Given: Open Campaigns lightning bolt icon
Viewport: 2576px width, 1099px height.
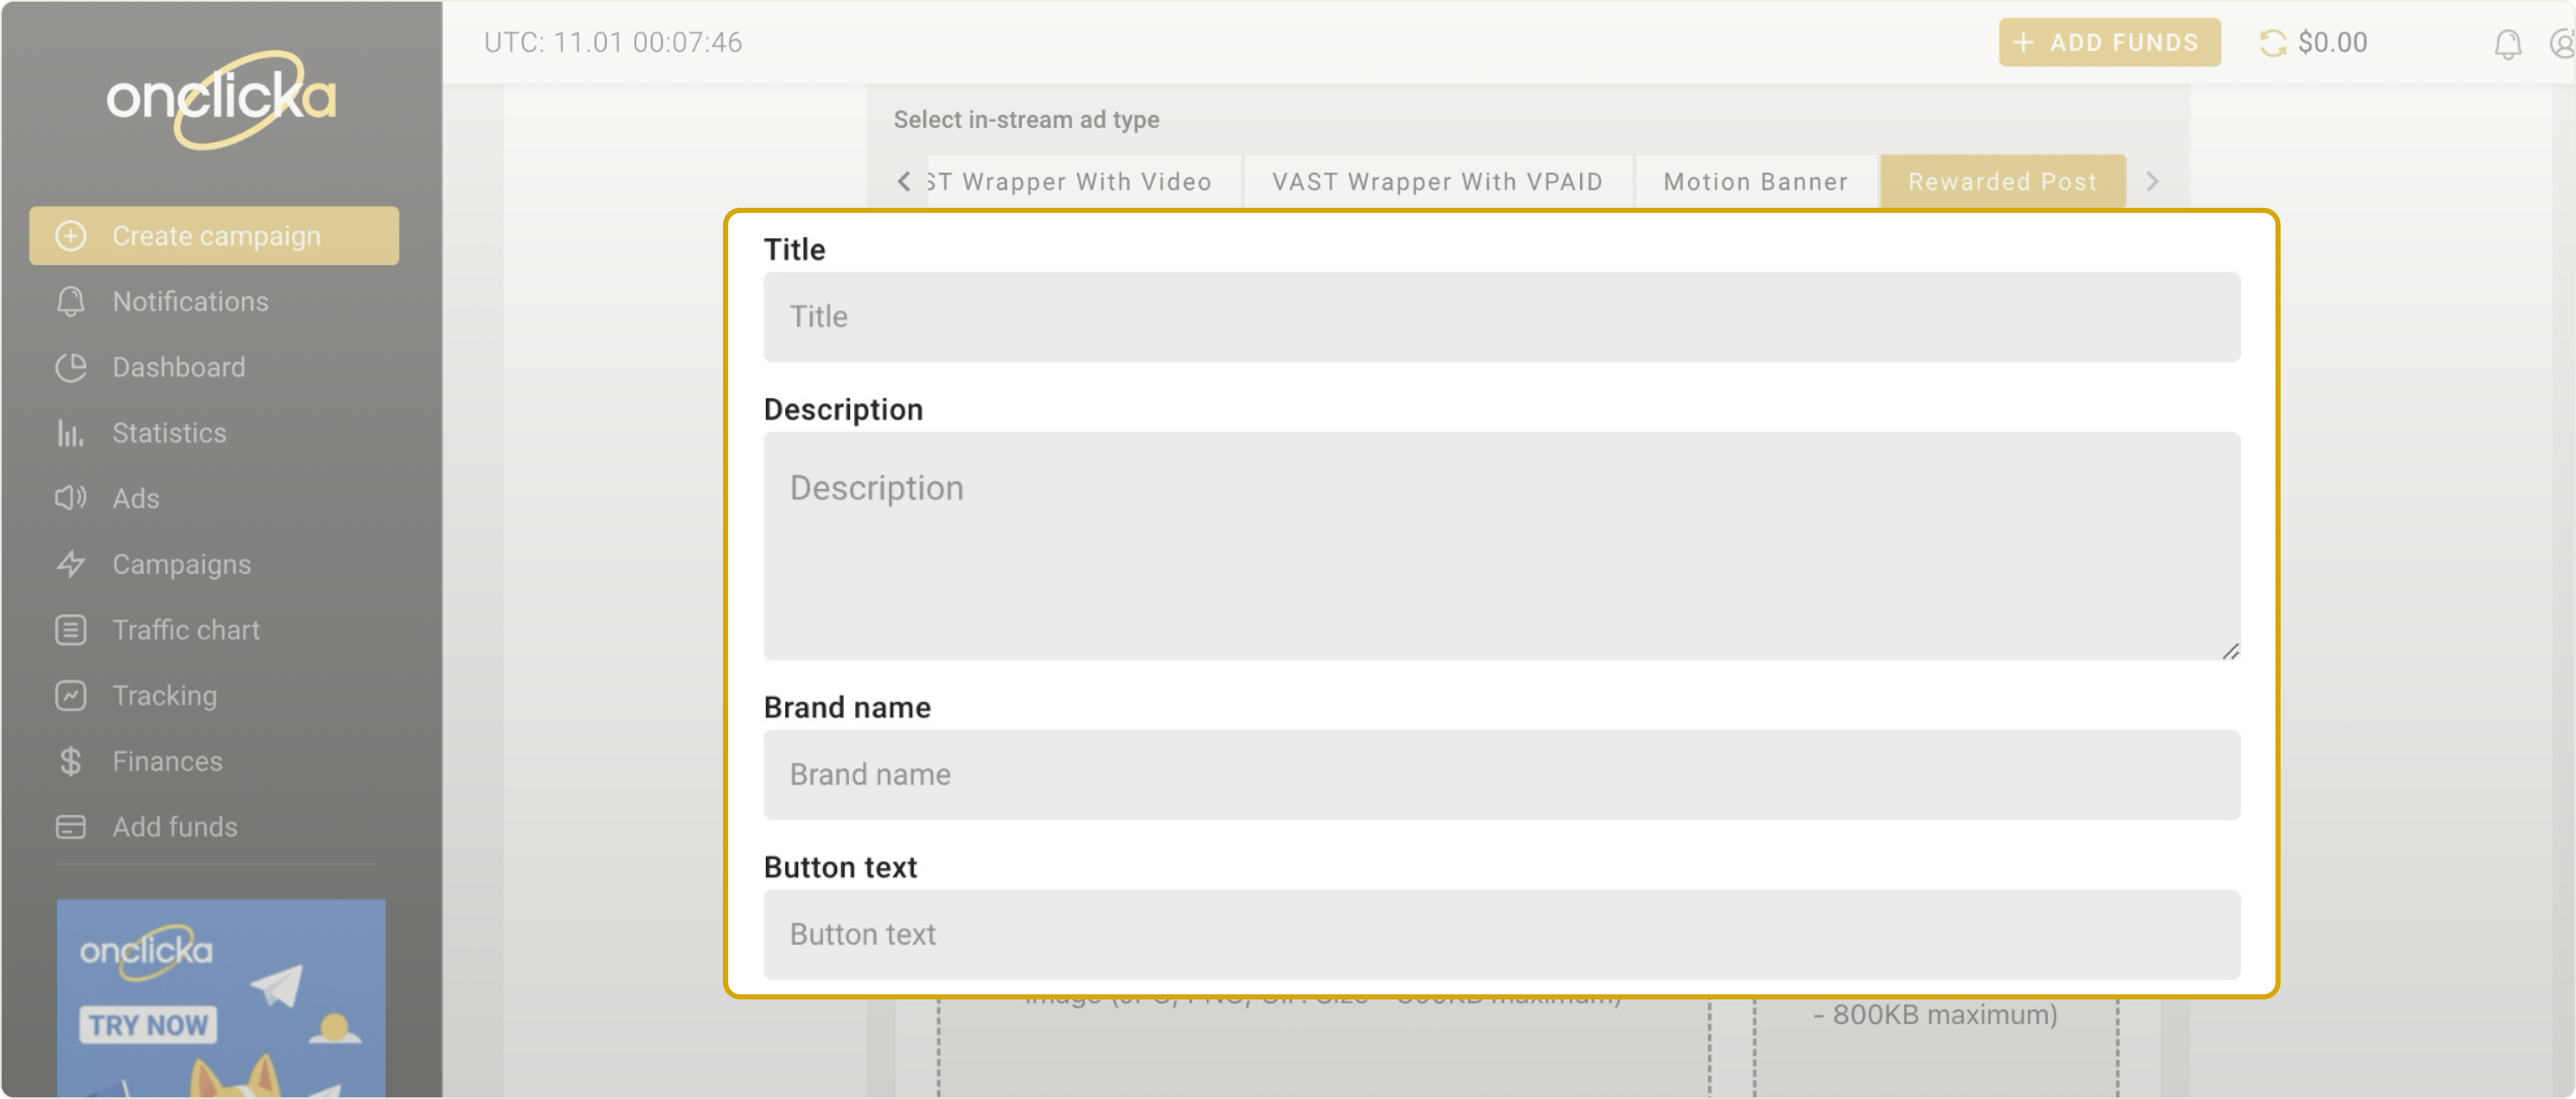Looking at the screenshot, I should [70, 564].
